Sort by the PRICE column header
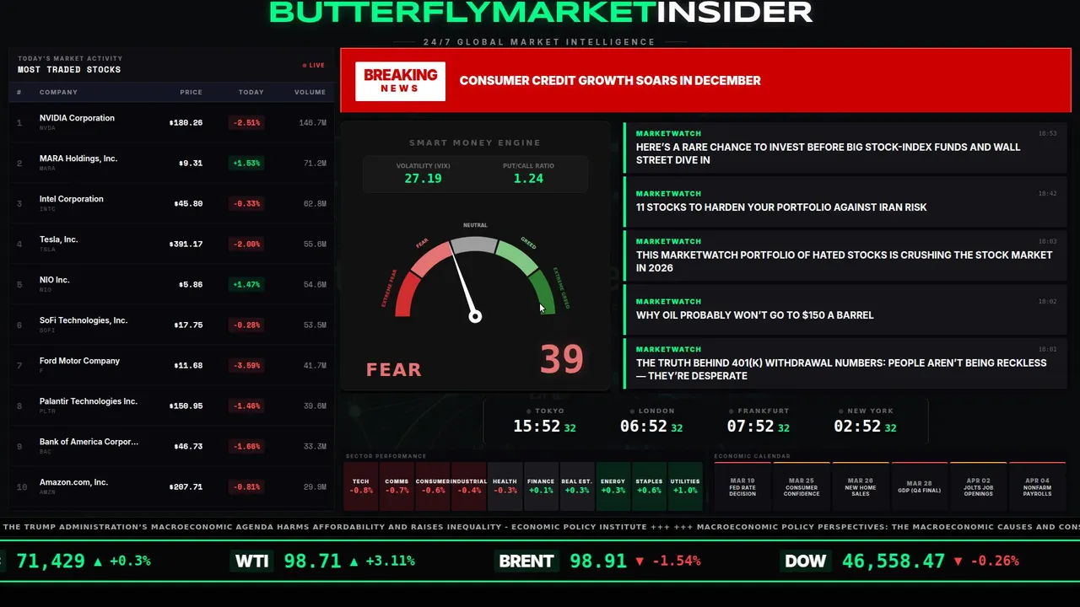1080x607 pixels. pyautogui.click(x=191, y=92)
